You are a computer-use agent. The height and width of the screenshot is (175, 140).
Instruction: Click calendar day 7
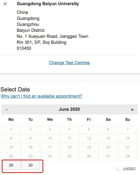click(128, 129)
